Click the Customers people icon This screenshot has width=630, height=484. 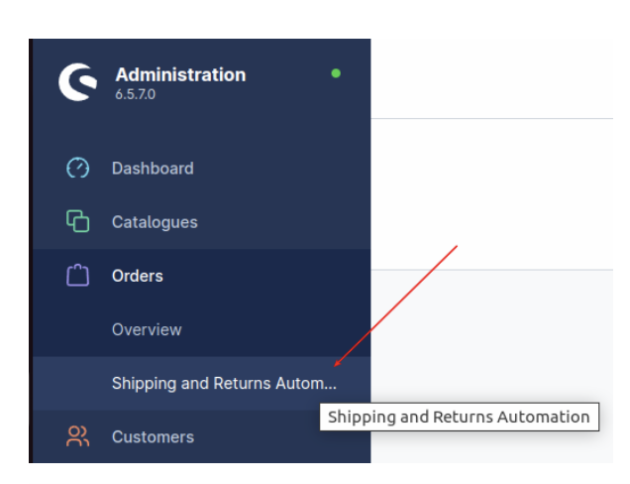tap(77, 436)
